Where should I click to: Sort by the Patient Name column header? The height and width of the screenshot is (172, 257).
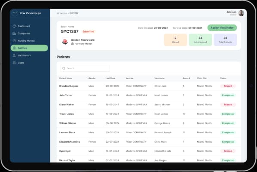tap(66, 78)
